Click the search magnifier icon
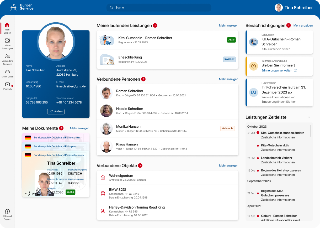 coord(111,8)
